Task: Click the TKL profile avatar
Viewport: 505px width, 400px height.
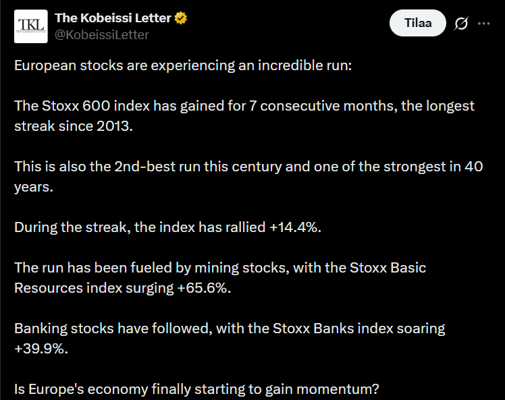Action: tap(31, 26)
